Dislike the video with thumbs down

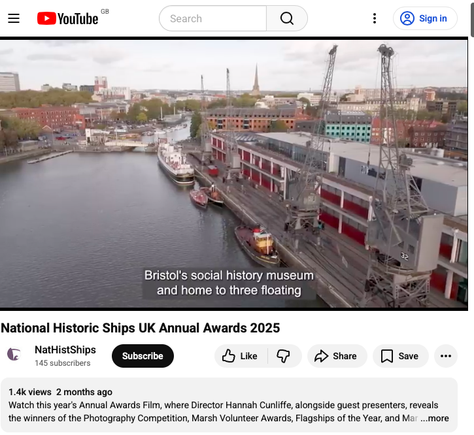284,356
